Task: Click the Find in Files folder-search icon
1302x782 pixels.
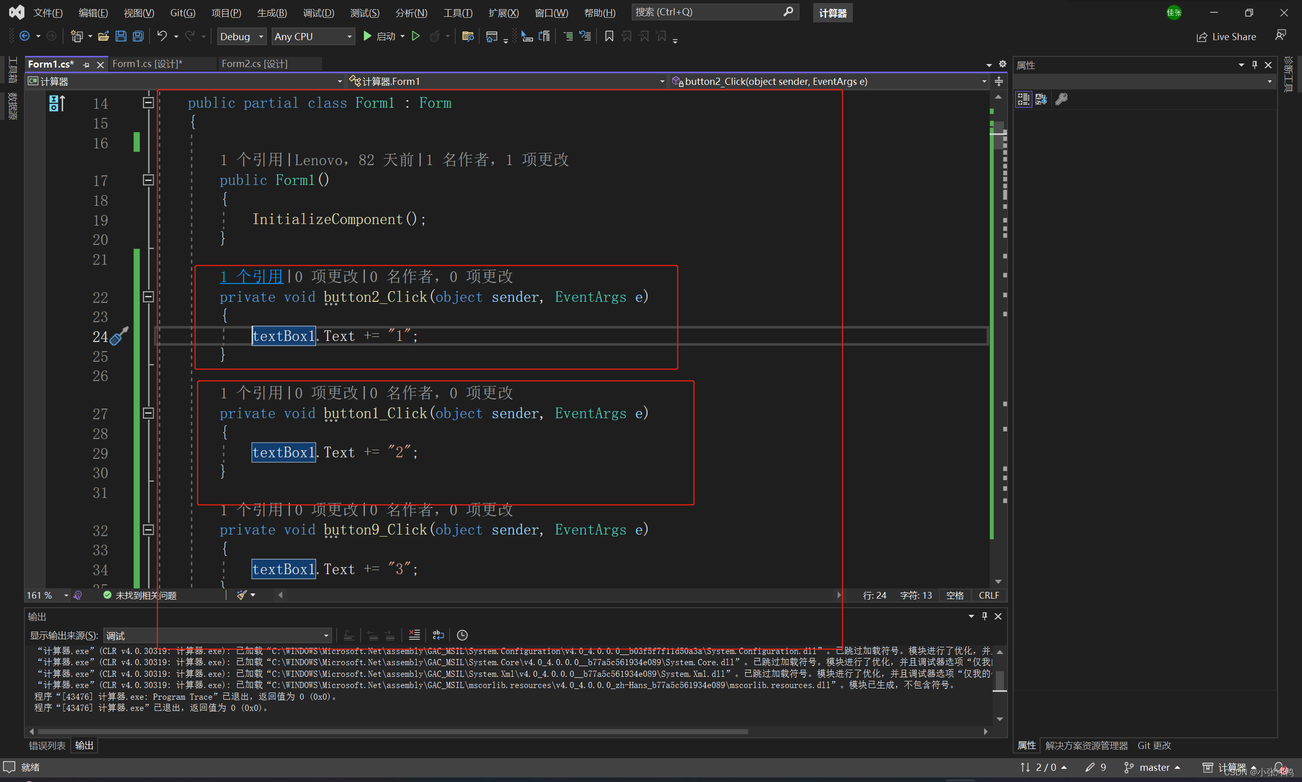Action: coord(468,37)
